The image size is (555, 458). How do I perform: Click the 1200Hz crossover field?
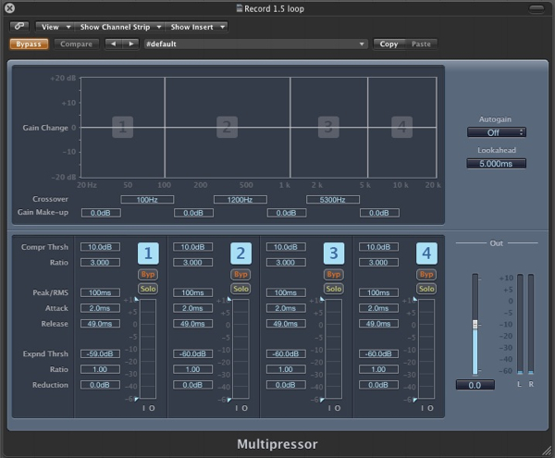tap(240, 200)
